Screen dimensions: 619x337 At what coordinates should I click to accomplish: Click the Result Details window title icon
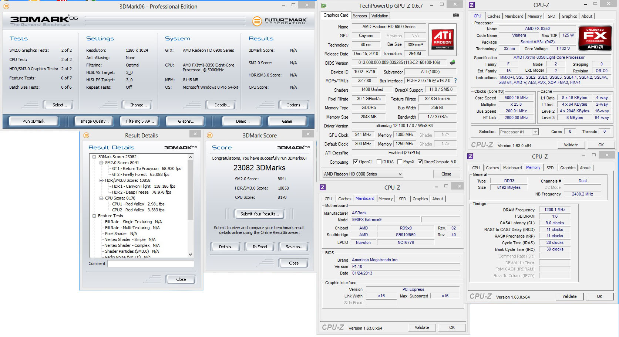click(86, 135)
